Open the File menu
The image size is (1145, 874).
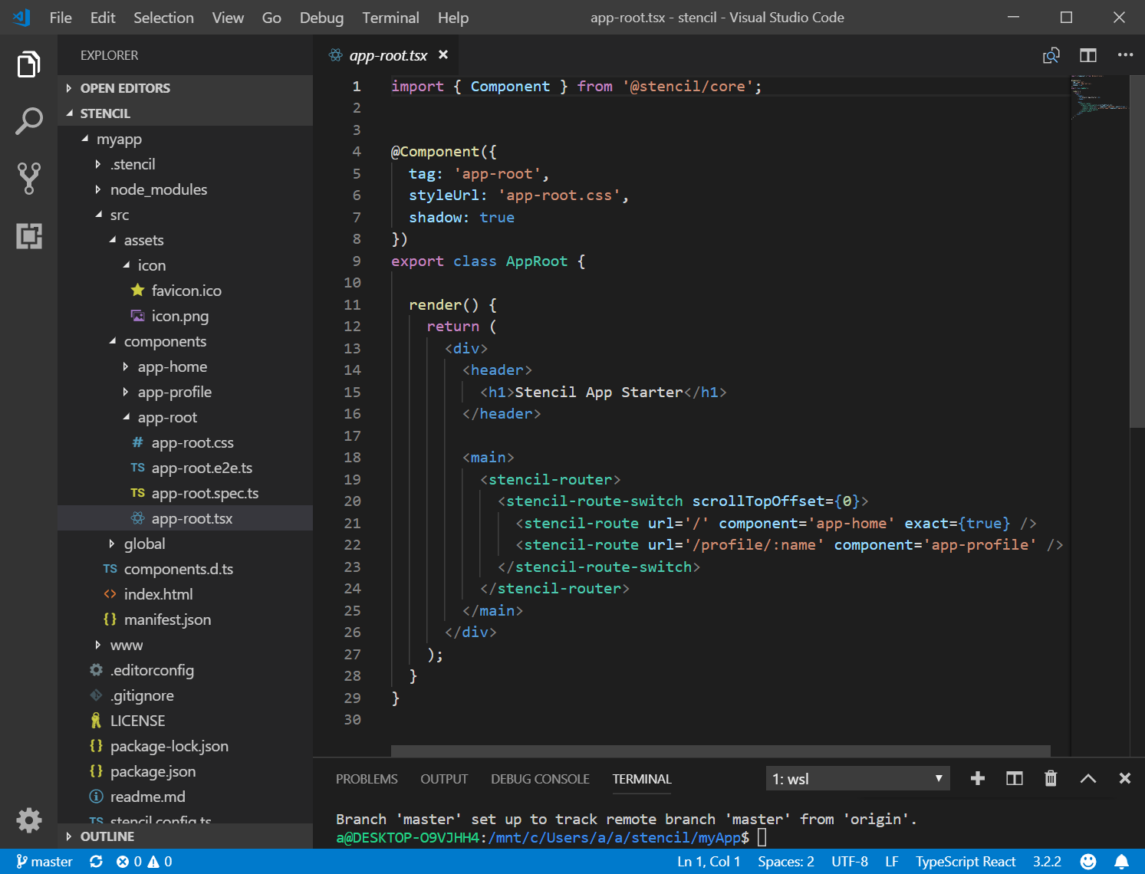(61, 18)
